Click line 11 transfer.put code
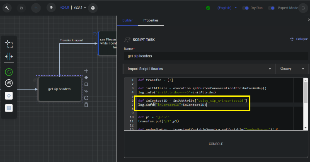The height and width of the screenshot is (162, 310). [158, 121]
